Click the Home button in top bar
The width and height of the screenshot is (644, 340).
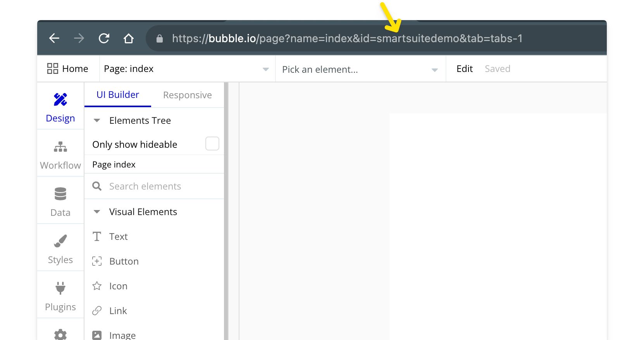(68, 69)
